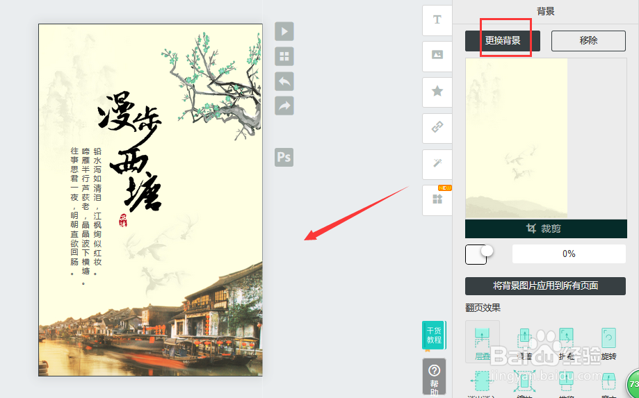This screenshot has height=398, width=639.
Task: Select the plum blossom branch image
Action: coord(211,85)
